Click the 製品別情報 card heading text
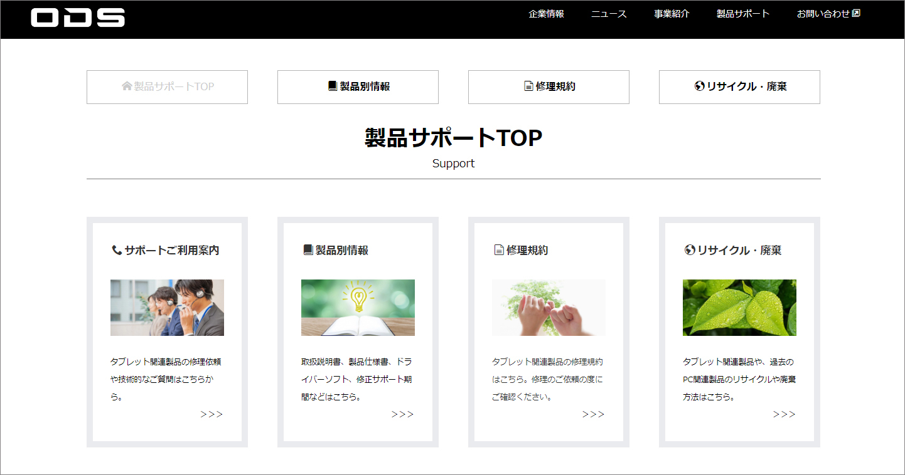 [341, 250]
